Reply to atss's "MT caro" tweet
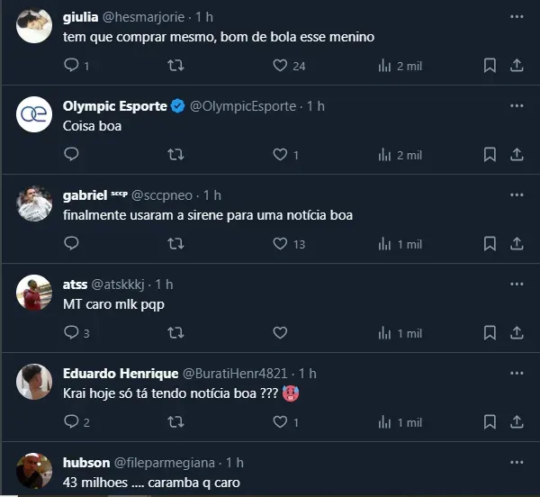The height and width of the screenshot is (497, 540). (x=72, y=333)
